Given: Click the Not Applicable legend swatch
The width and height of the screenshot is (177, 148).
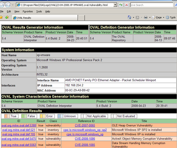Looking at the screenshot, I should [84, 116].
